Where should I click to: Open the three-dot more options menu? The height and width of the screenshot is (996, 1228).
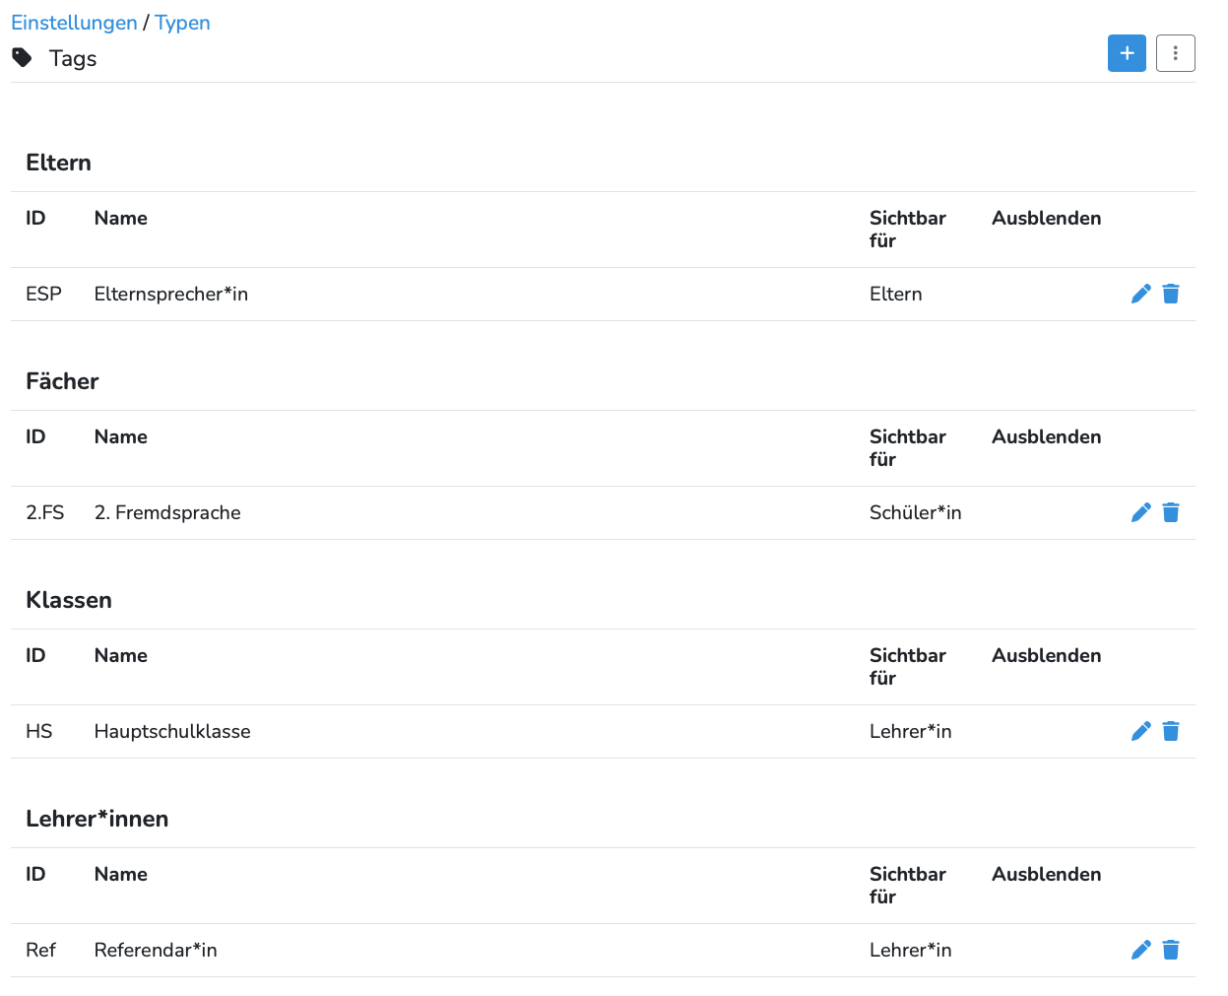click(x=1175, y=53)
